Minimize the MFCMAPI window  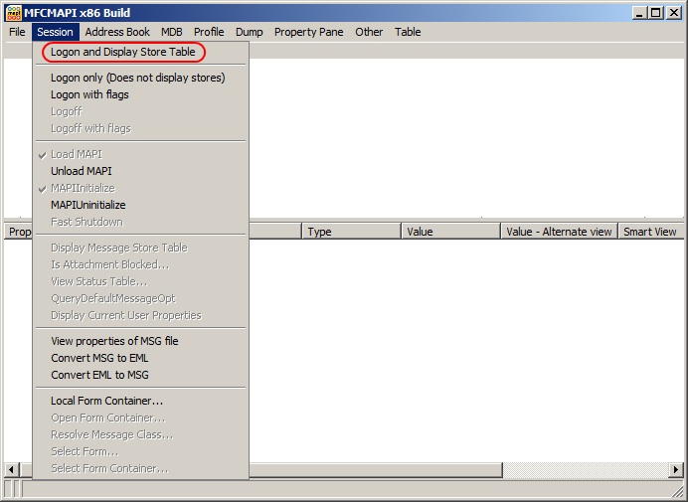pyautogui.click(x=639, y=13)
